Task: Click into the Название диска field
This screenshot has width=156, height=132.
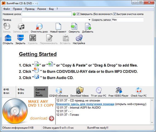Action: 47,14
